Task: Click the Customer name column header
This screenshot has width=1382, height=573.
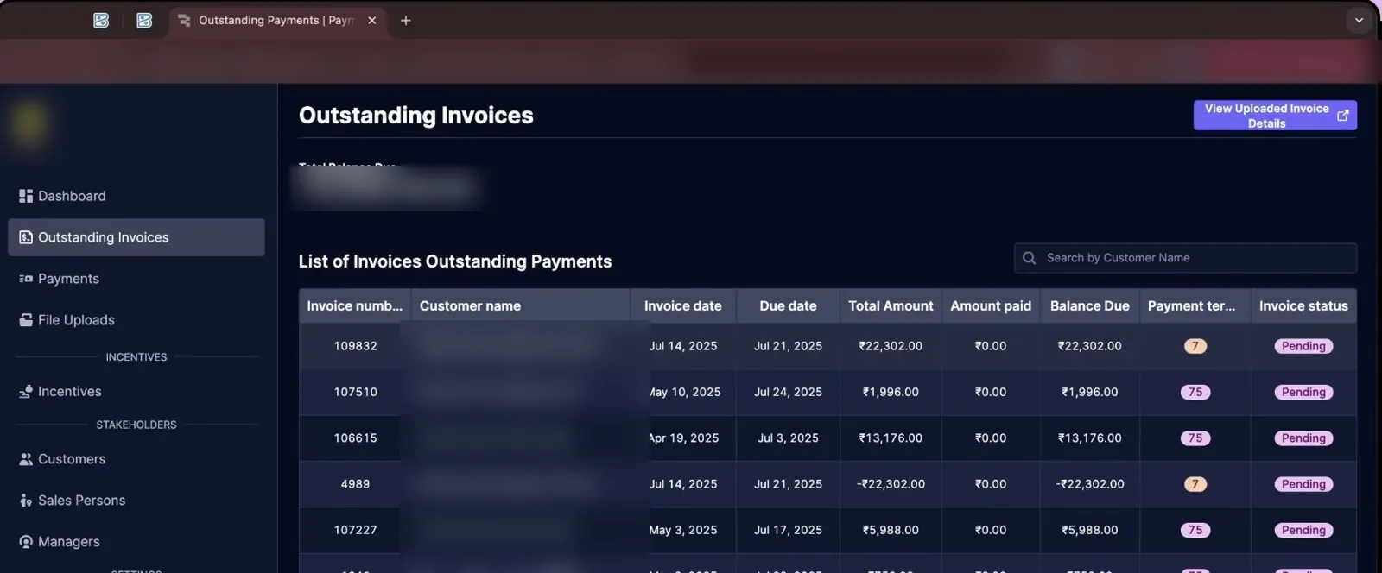Action: point(521,306)
